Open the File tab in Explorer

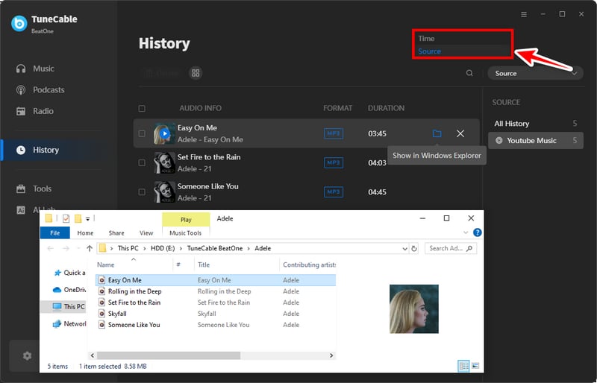click(54, 232)
